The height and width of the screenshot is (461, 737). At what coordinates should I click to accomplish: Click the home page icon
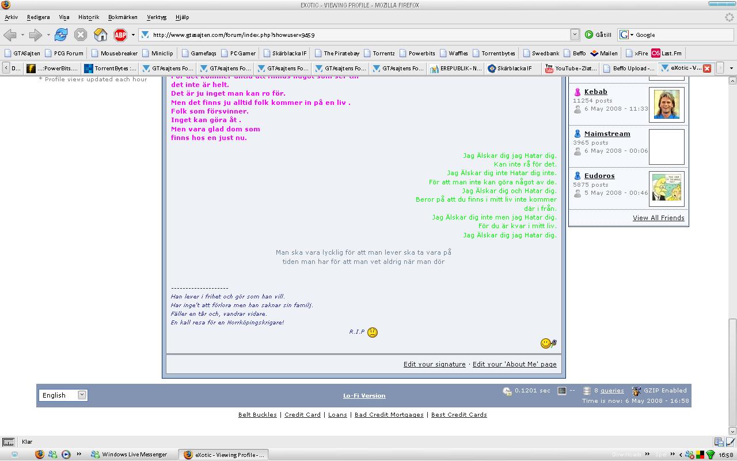pos(101,35)
